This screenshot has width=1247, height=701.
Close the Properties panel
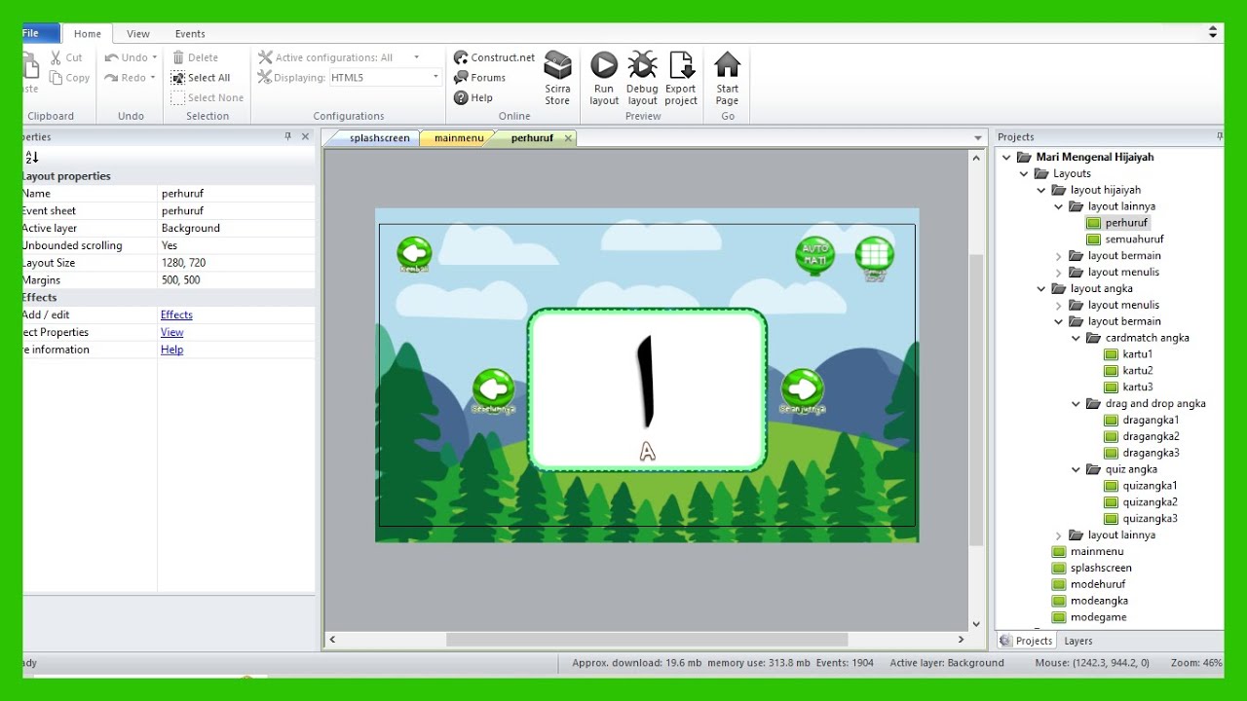(x=305, y=137)
